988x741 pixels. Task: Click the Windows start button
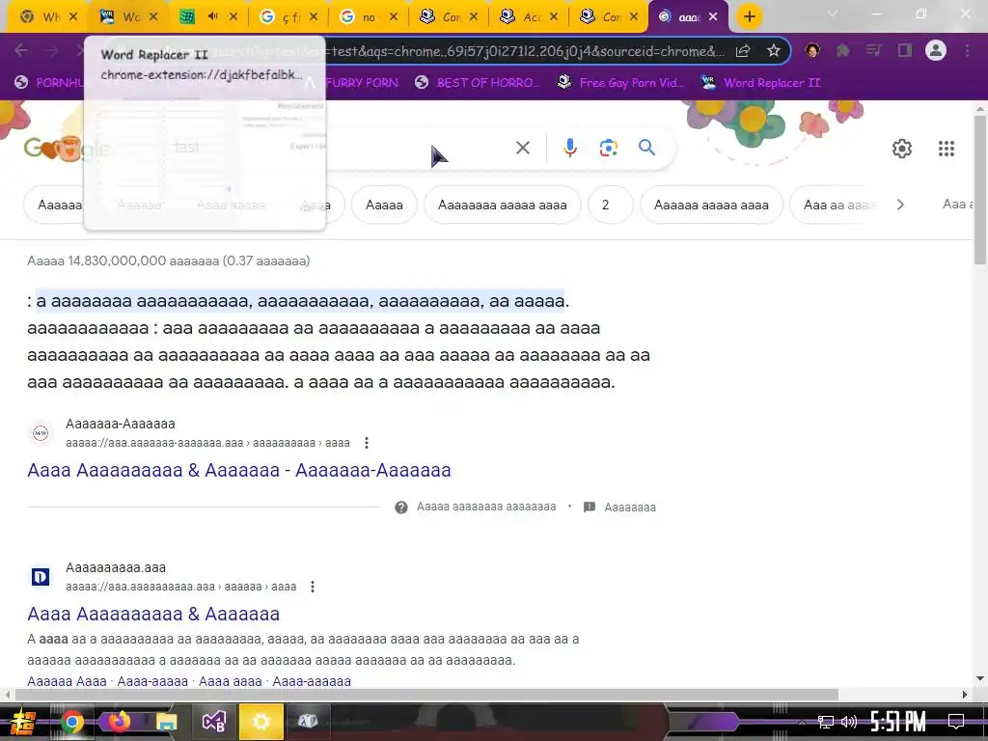click(22, 722)
